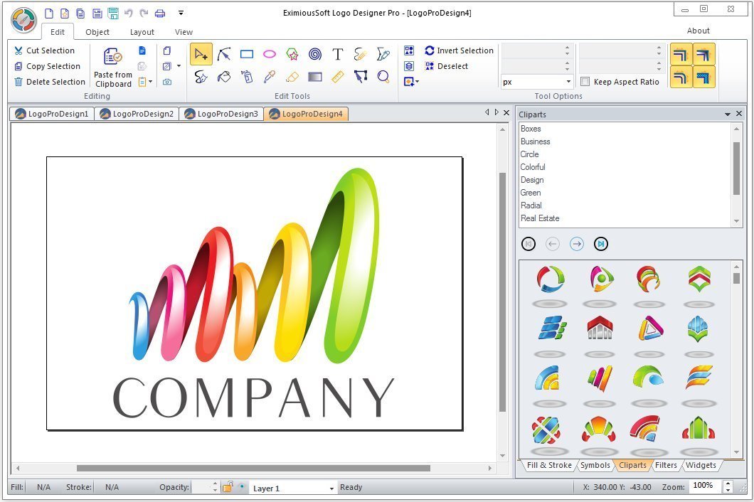This screenshot has width=754, height=502.
Task: Pick the Eyedropper color tool
Action: pos(270,77)
